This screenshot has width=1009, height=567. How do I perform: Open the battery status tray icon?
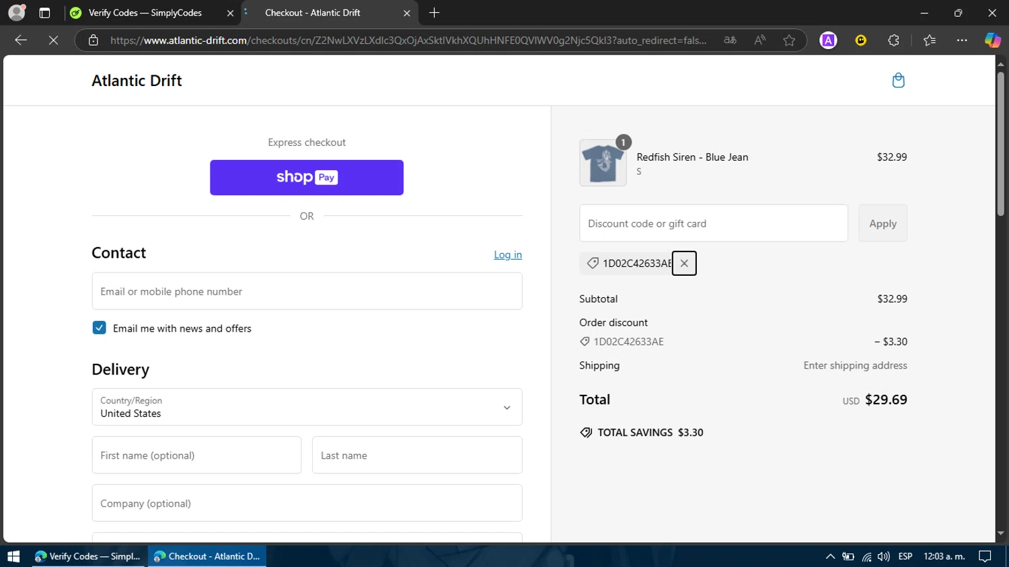click(x=848, y=556)
